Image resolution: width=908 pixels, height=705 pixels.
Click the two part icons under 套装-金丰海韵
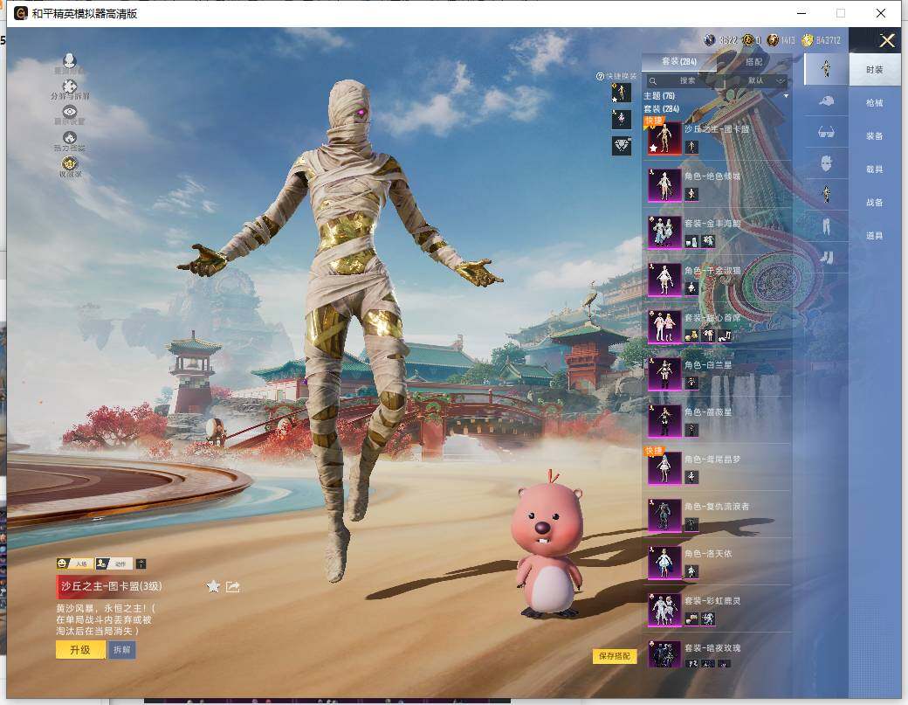[700, 241]
